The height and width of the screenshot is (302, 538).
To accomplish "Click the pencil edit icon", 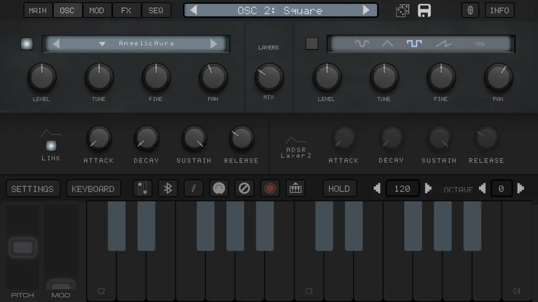I will [x=193, y=189].
